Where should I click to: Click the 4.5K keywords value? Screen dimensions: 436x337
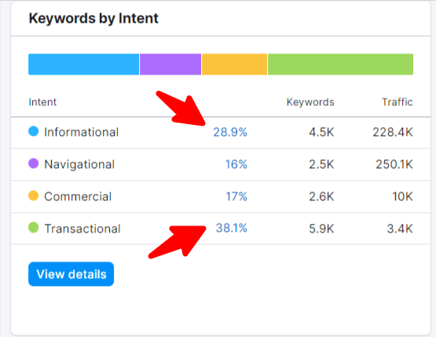[x=321, y=132]
